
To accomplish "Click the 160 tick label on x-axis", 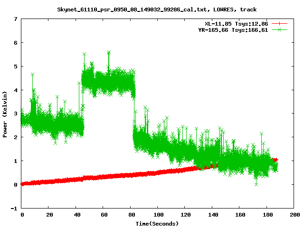I will (239, 215).
